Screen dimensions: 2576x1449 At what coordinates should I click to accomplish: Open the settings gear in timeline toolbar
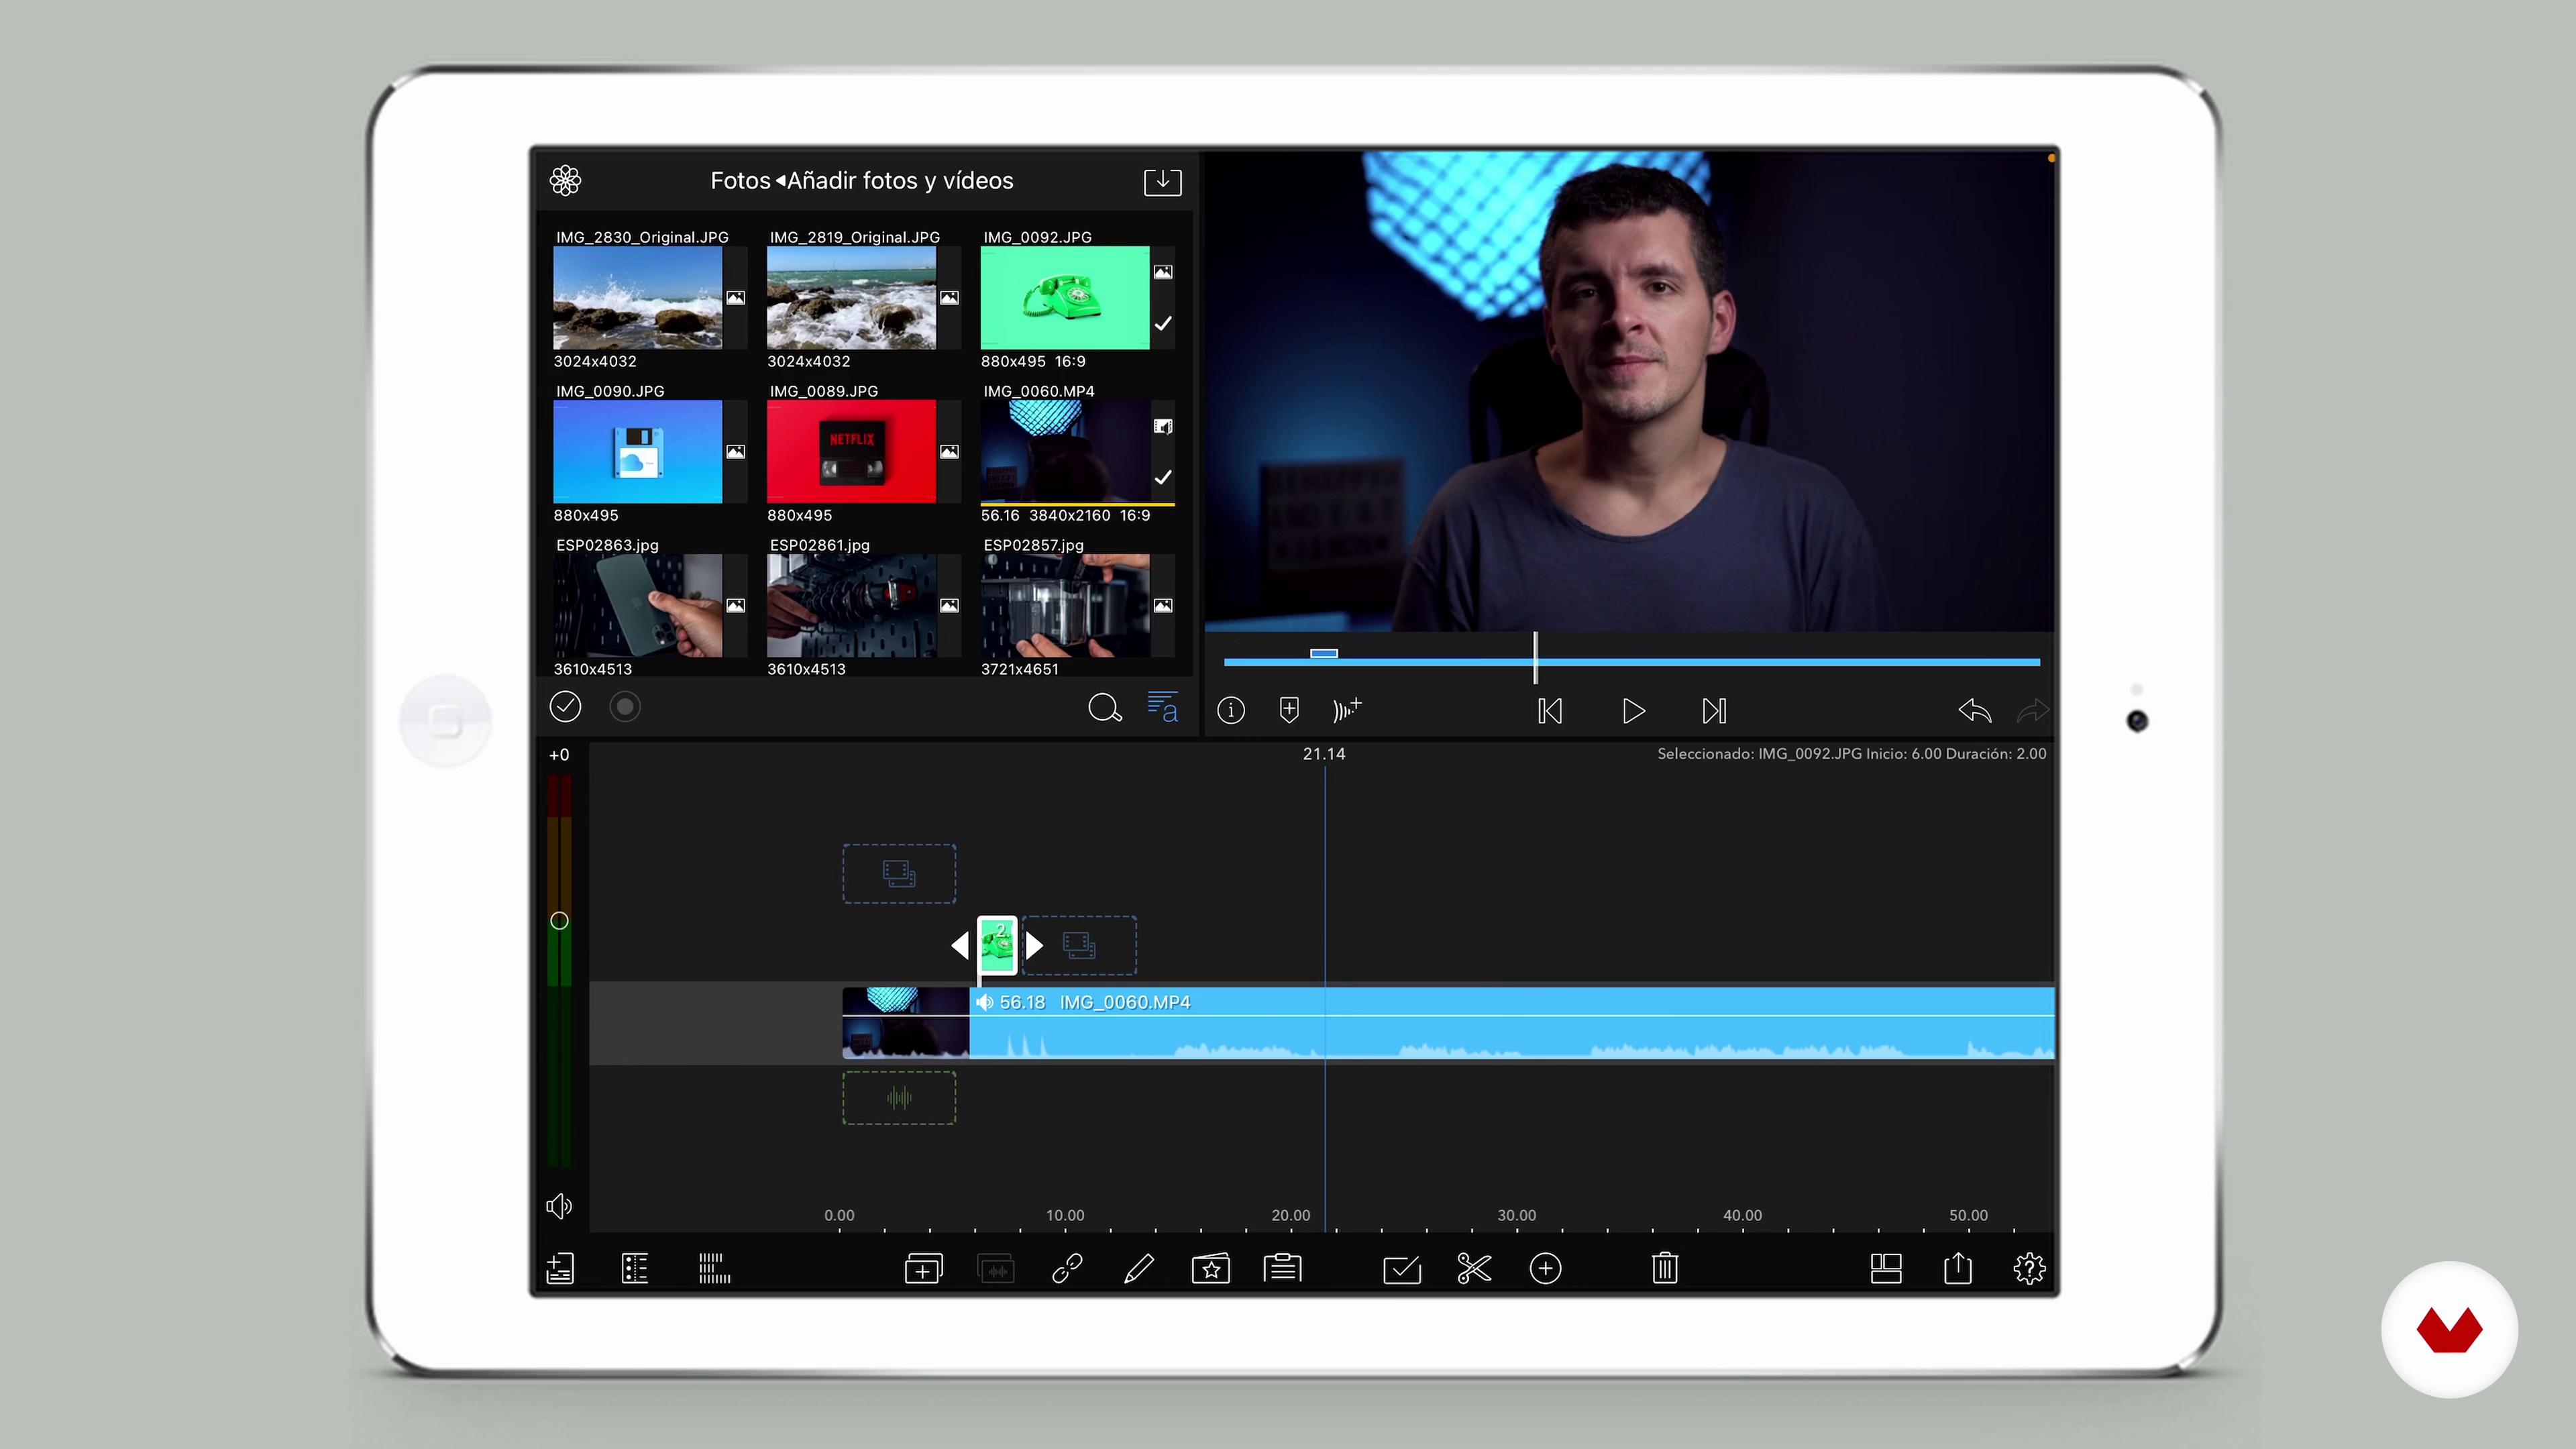tap(2029, 1268)
